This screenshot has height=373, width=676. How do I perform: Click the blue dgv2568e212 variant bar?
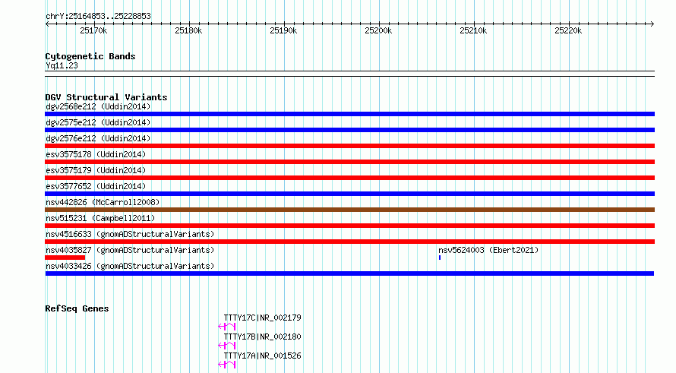click(x=349, y=114)
